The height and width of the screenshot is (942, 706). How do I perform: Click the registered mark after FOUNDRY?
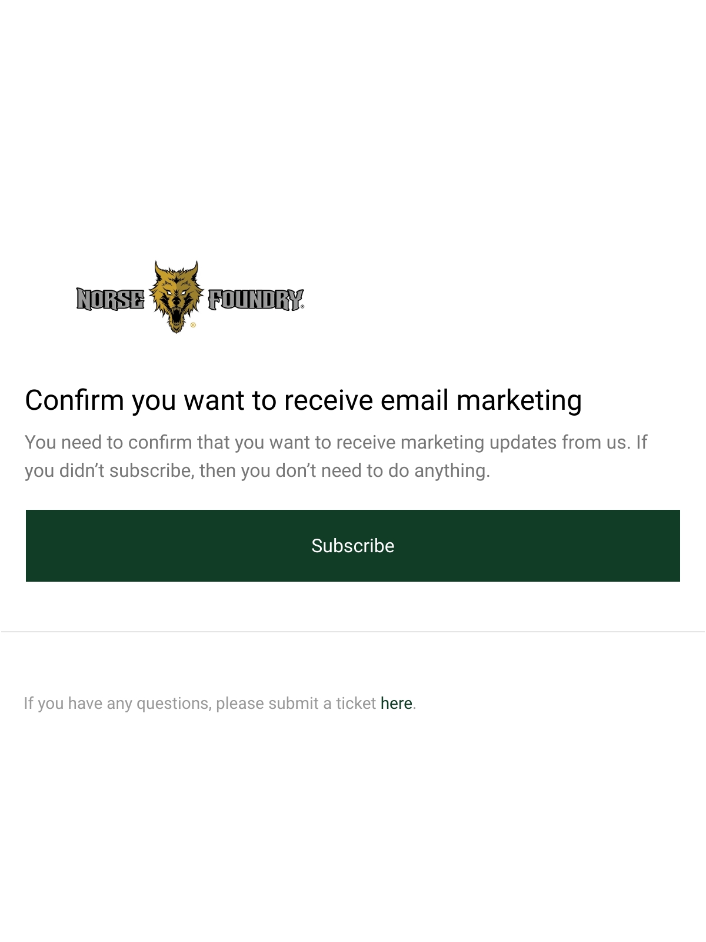tap(302, 307)
